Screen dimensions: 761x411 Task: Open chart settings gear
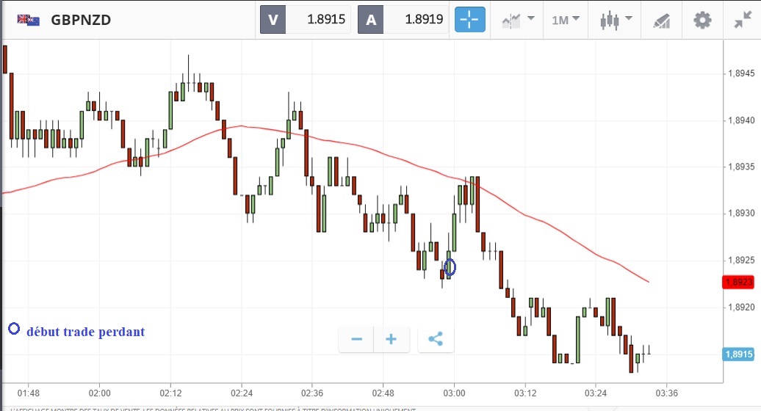tap(703, 20)
